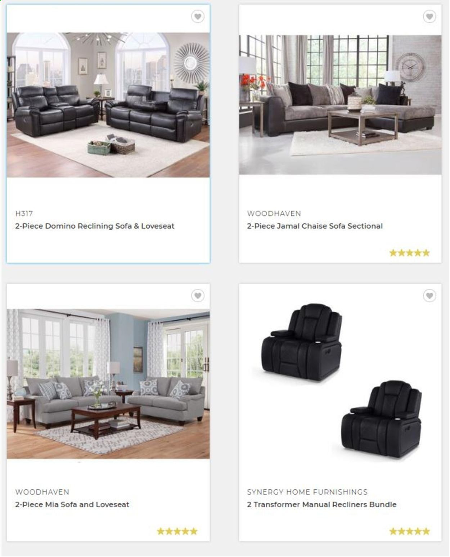Open 2 Transformer Manual Recliners Bundle title
The width and height of the screenshot is (450, 557).
321,504
